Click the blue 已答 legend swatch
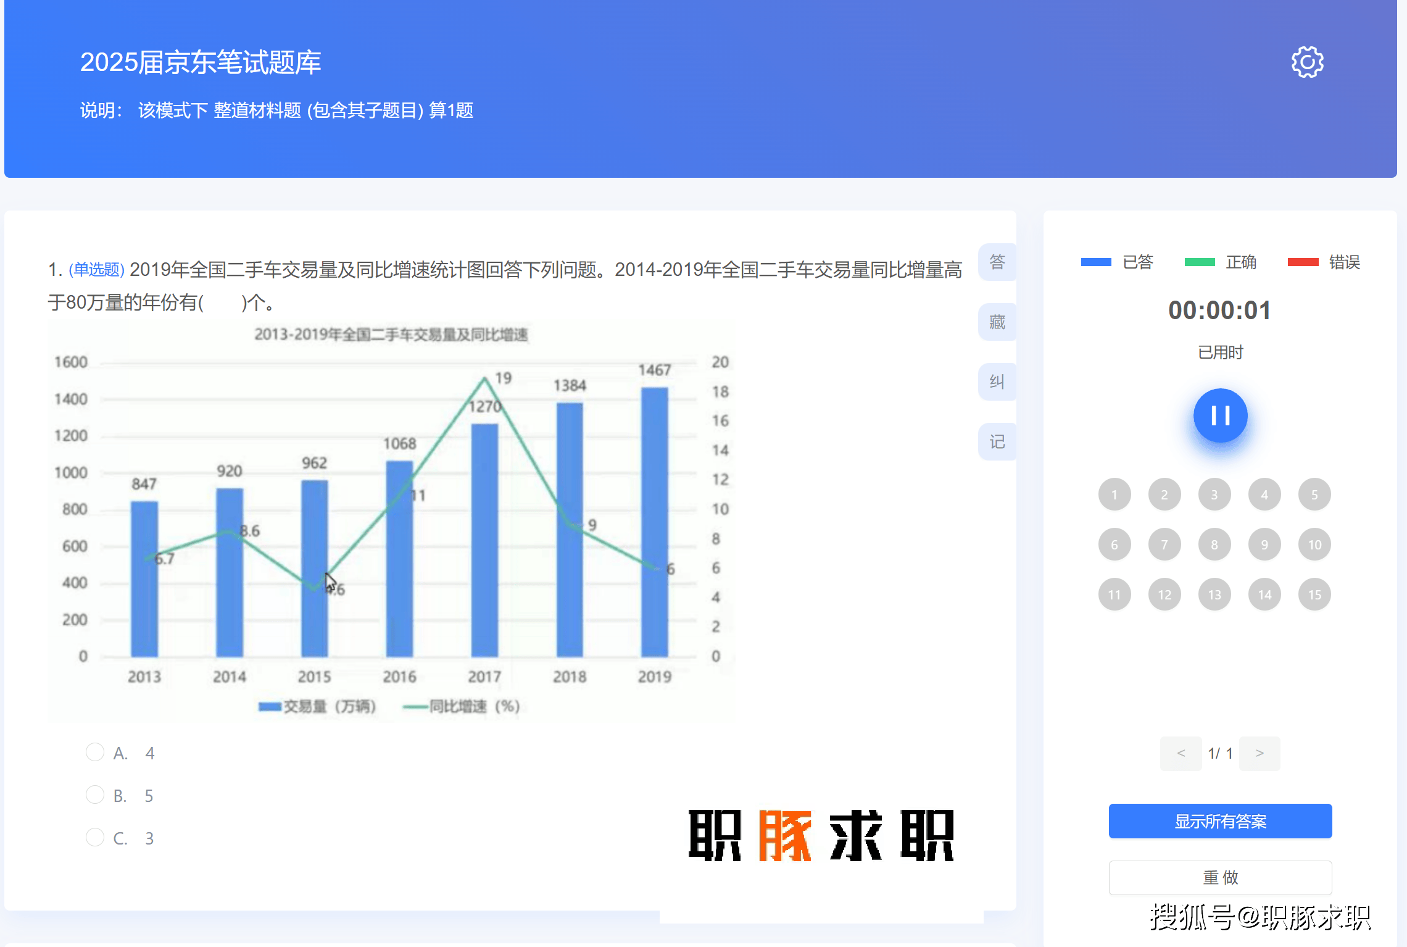Viewport: 1407px width, 947px height. click(x=1096, y=262)
